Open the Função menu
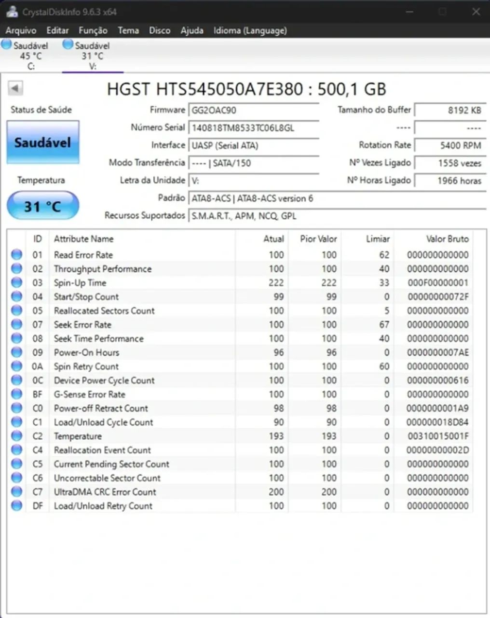490x618 pixels. (93, 30)
